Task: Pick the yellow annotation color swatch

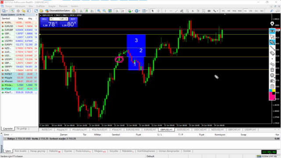Action: 274,91
